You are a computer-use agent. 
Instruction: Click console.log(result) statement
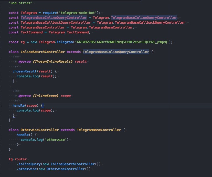click(37, 76)
